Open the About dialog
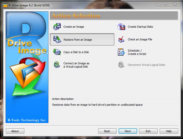Viewport: 183px width, 139px height. (15, 131)
